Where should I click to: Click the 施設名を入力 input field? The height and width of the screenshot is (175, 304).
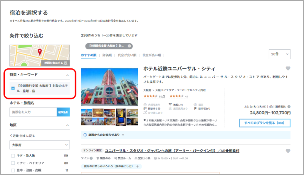click(33, 112)
